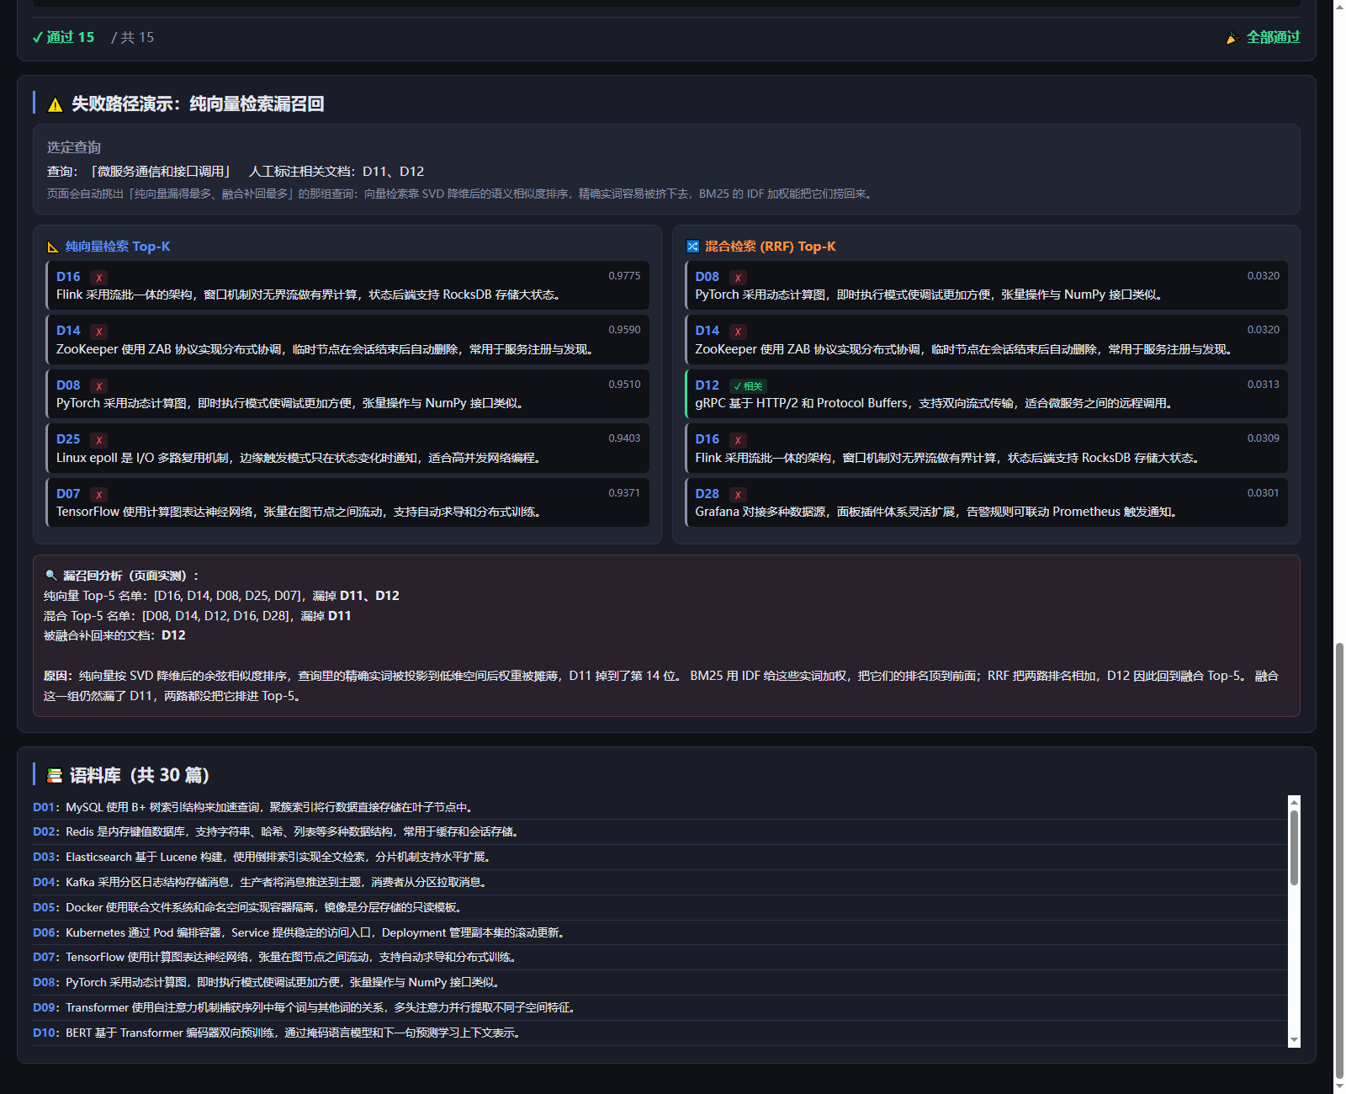Click the red X badge on D16 in vector list

pos(98,278)
